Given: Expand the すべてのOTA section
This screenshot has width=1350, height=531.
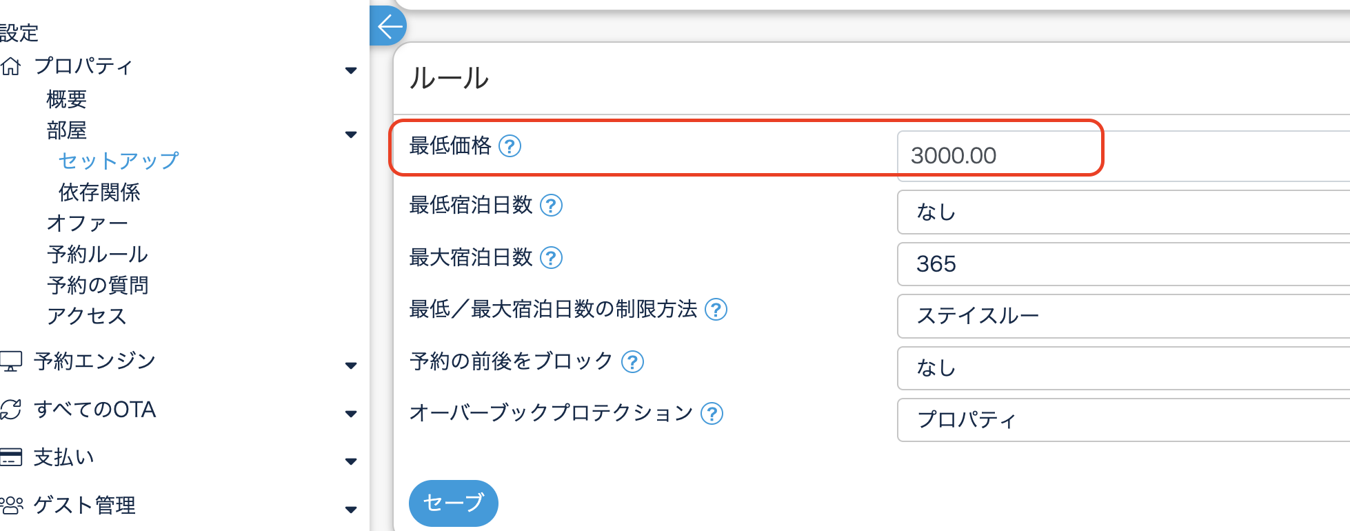Looking at the screenshot, I should click(x=351, y=413).
